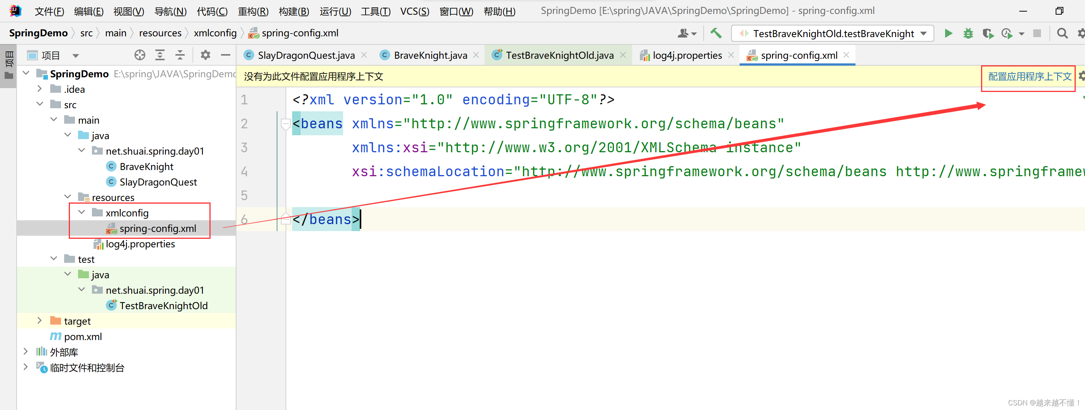Collapse the SpringDemo root node
This screenshot has width=1085, height=410.
click(x=26, y=74)
